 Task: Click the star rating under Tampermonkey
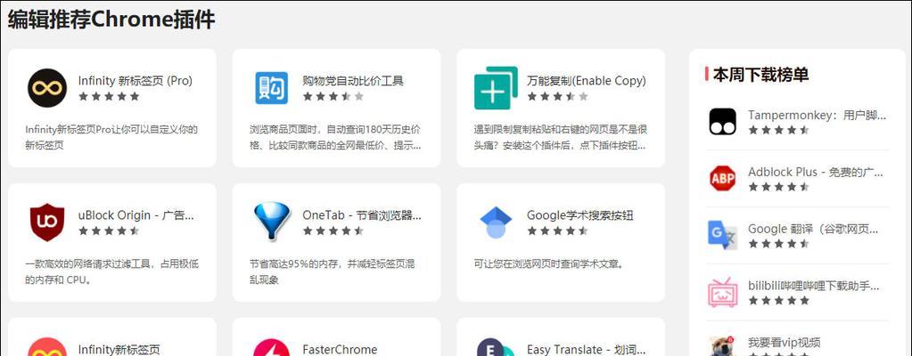[x=779, y=130]
